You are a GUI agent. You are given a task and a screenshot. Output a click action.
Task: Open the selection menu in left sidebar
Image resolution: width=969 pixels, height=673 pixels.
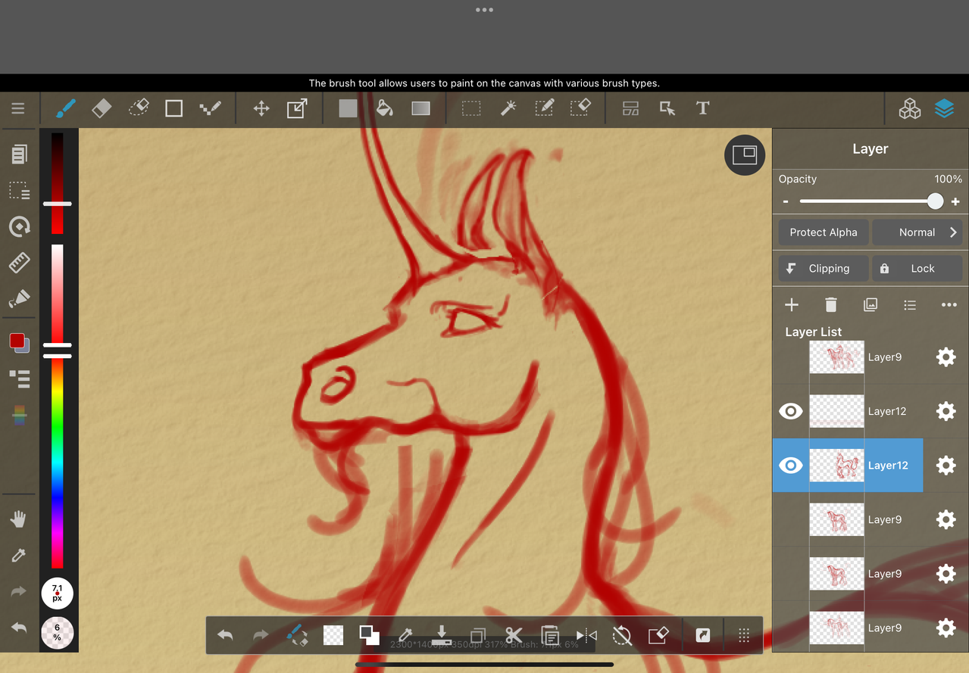tap(19, 190)
